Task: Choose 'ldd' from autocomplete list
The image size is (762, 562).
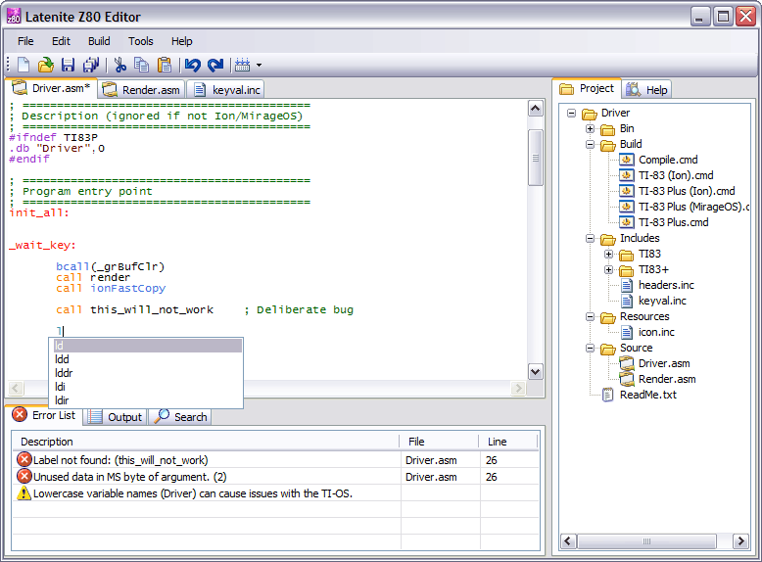Action: (x=148, y=359)
